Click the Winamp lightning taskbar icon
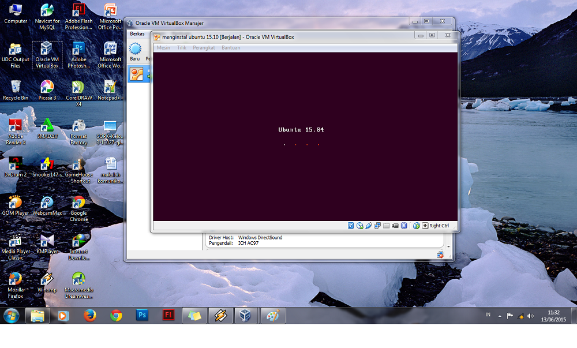The width and height of the screenshot is (577, 348). click(x=221, y=316)
